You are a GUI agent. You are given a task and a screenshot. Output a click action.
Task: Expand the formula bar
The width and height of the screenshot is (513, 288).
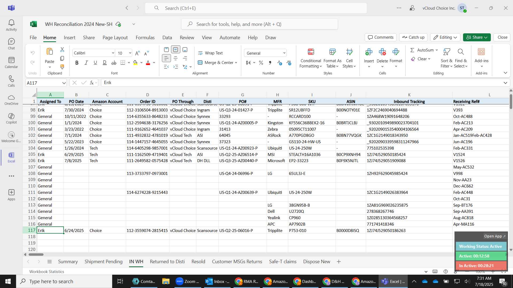(x=505, y=83)
